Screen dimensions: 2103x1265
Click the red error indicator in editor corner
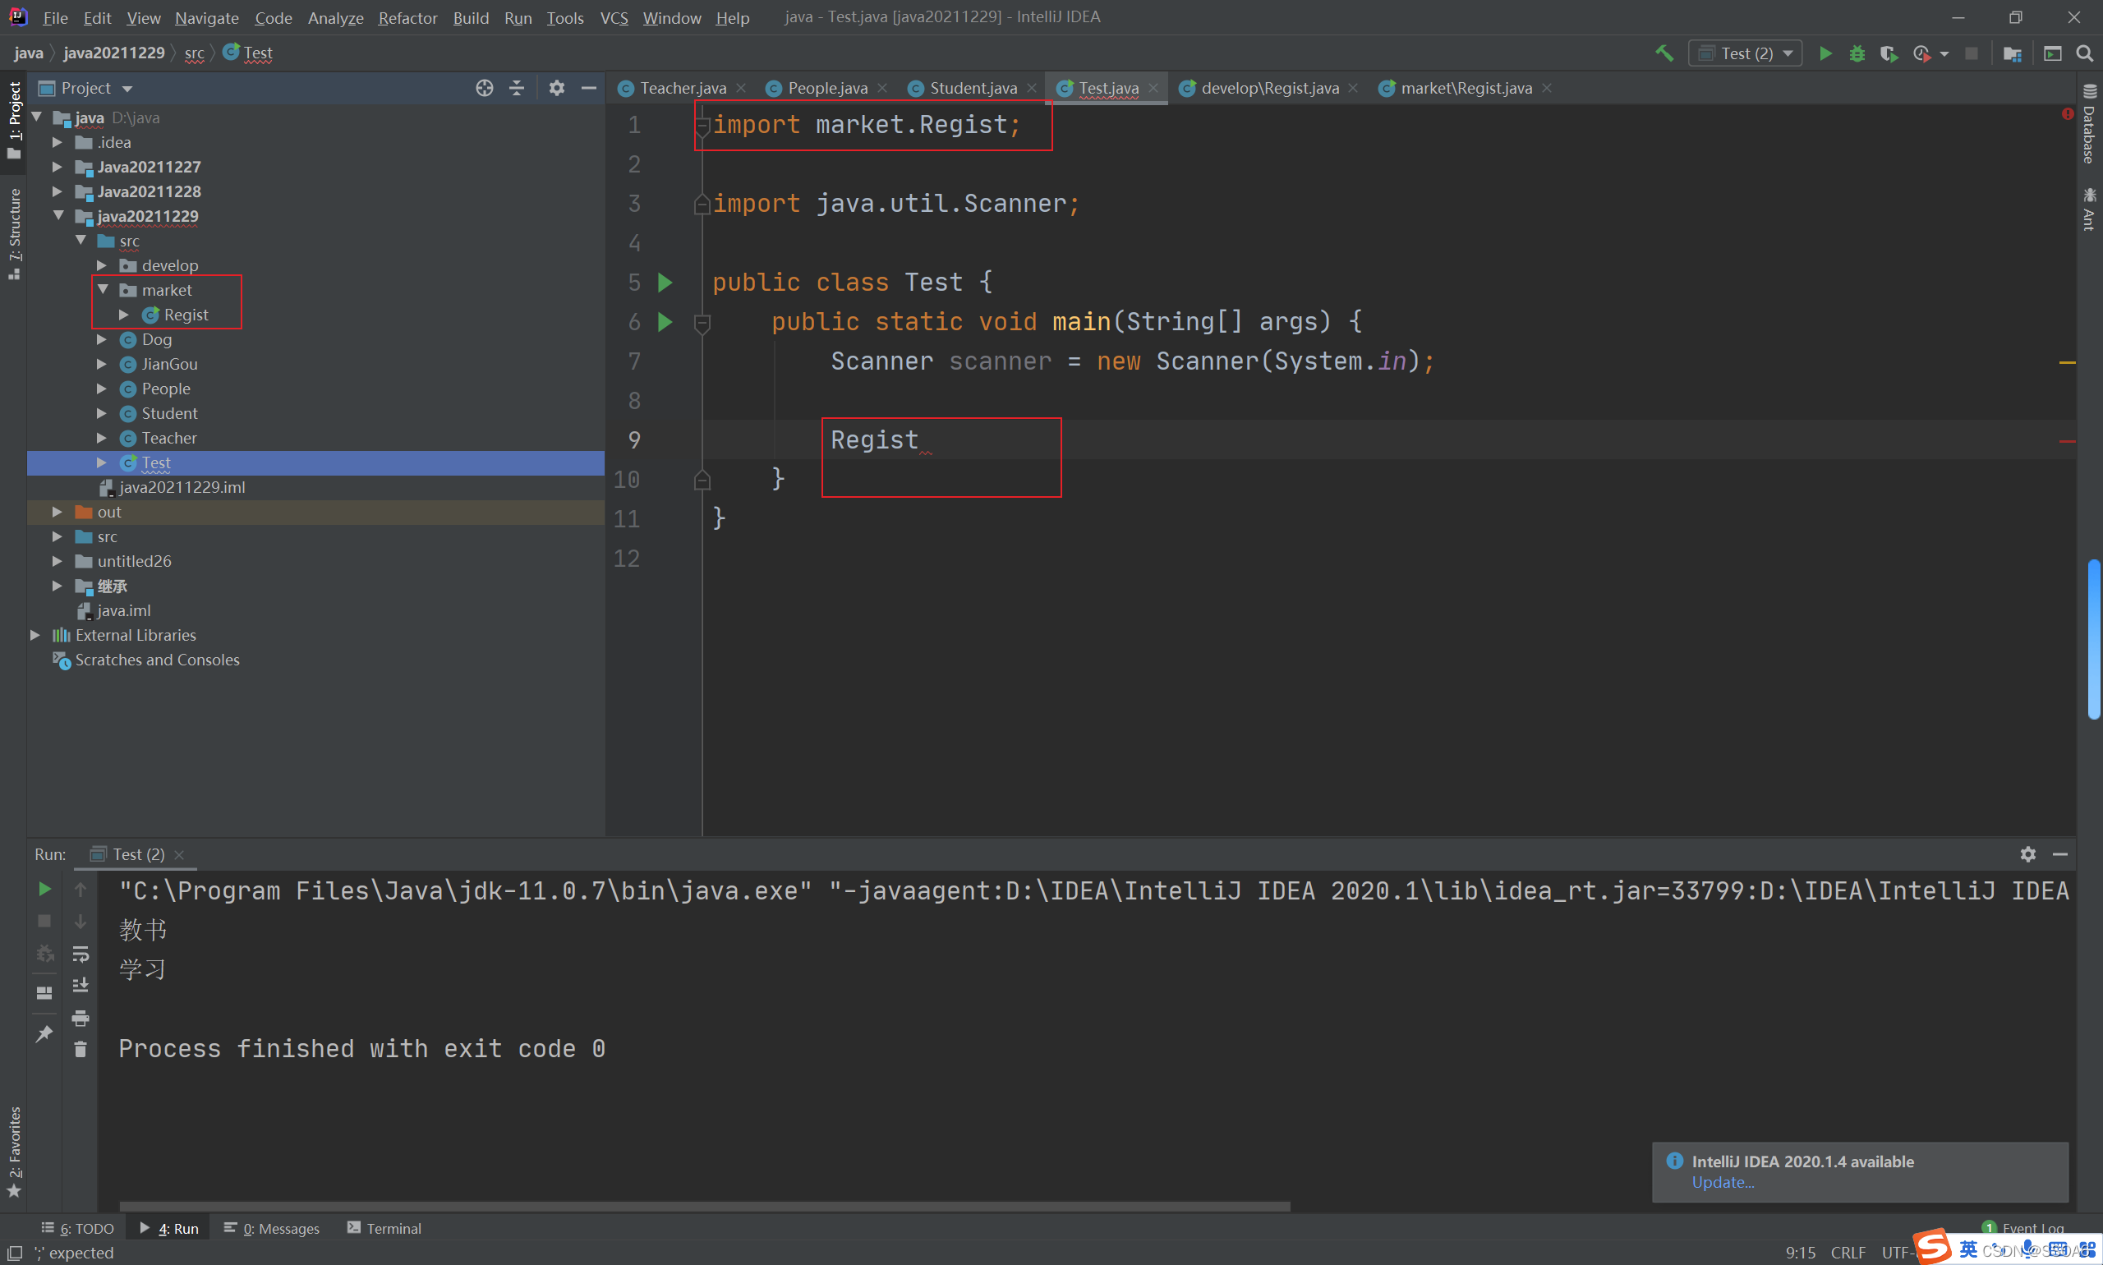coord(2067,113)
